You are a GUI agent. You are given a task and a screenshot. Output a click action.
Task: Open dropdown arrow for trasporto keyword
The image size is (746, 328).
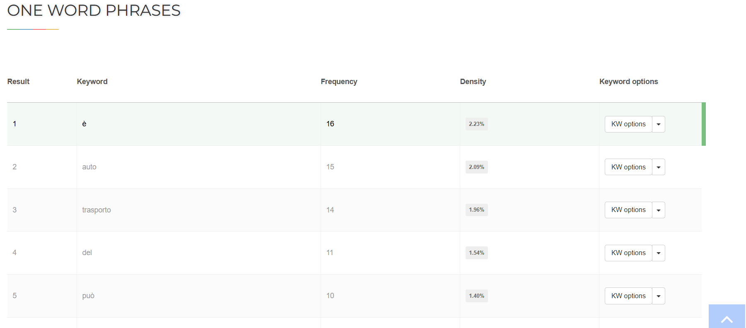pos(658,210)
